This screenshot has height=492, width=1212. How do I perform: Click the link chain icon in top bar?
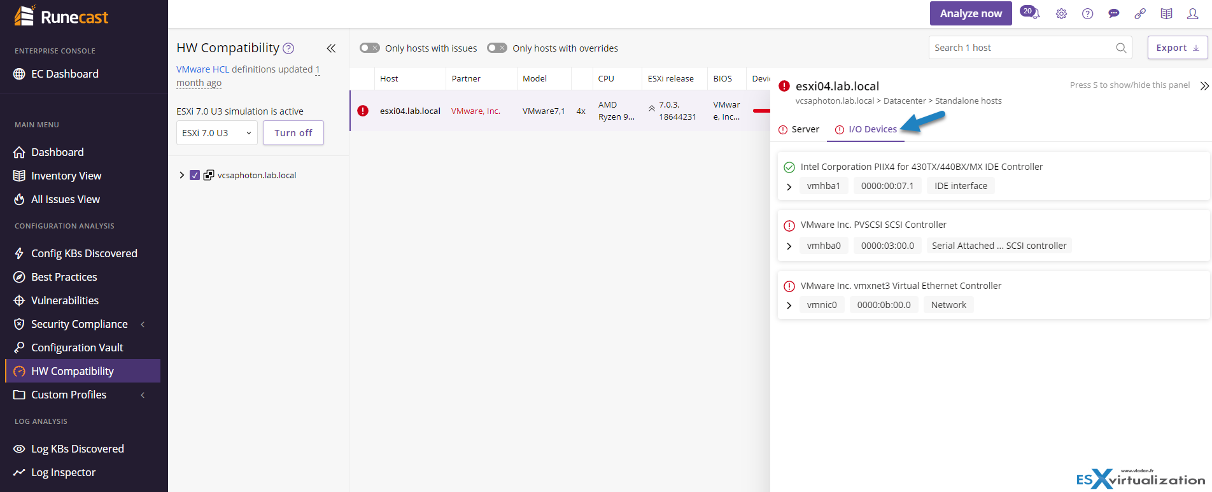pos(1140,13)
